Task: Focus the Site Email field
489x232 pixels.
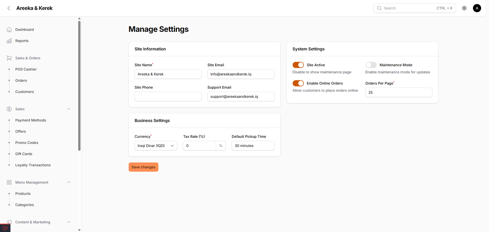Action: point(241,74)
